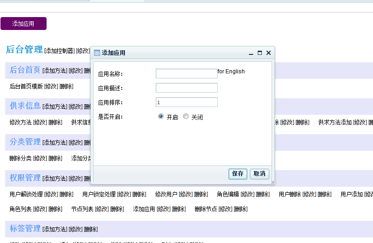Viewport: 373px width, 243px height.
Task: Click 修改 next to 后台首页模版
Action: (51, 86)
